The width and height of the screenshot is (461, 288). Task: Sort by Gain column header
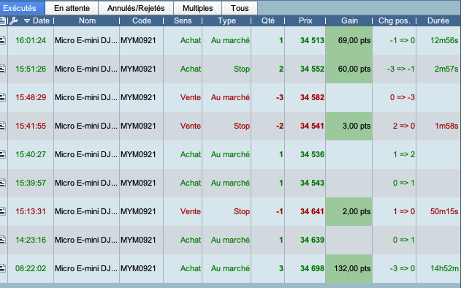pyautogui.click(x=349, y=20)
